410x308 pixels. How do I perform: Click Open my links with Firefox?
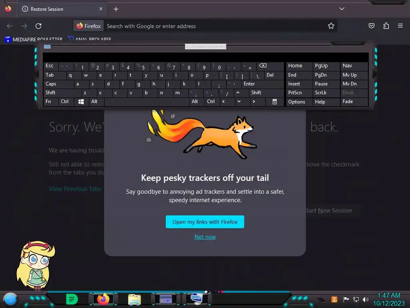click(205, 222)
